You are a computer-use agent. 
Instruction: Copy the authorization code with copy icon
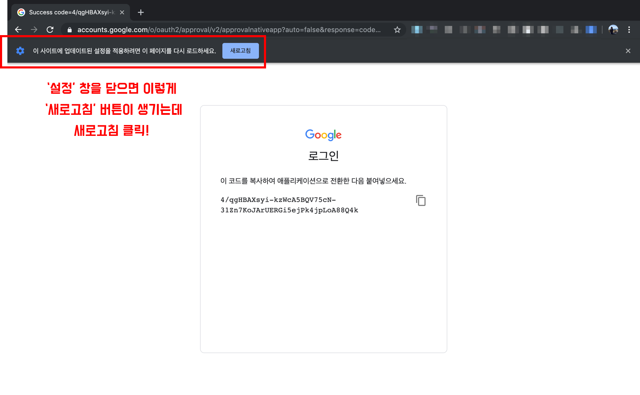[421, 200]
